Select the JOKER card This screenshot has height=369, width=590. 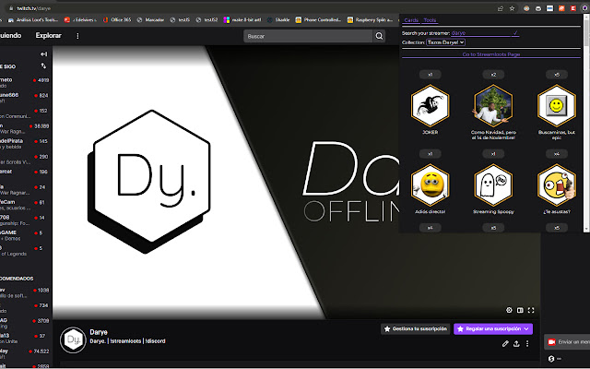click(431, 105)
